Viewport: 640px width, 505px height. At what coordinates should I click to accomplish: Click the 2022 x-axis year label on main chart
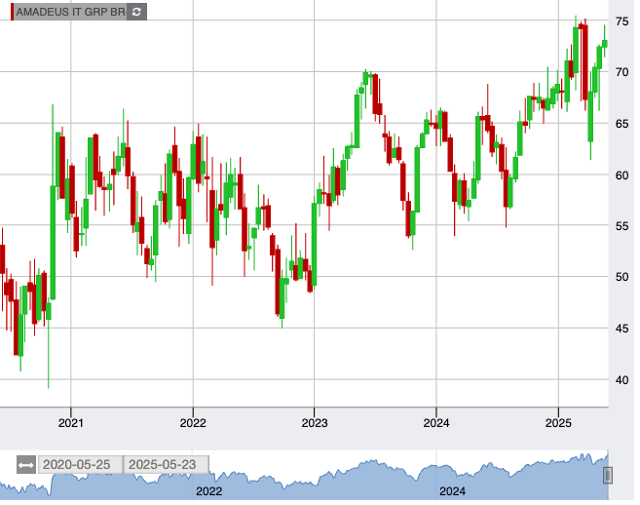(193, 423)
